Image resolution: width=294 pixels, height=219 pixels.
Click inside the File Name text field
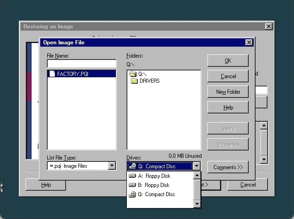coord(82,64)
